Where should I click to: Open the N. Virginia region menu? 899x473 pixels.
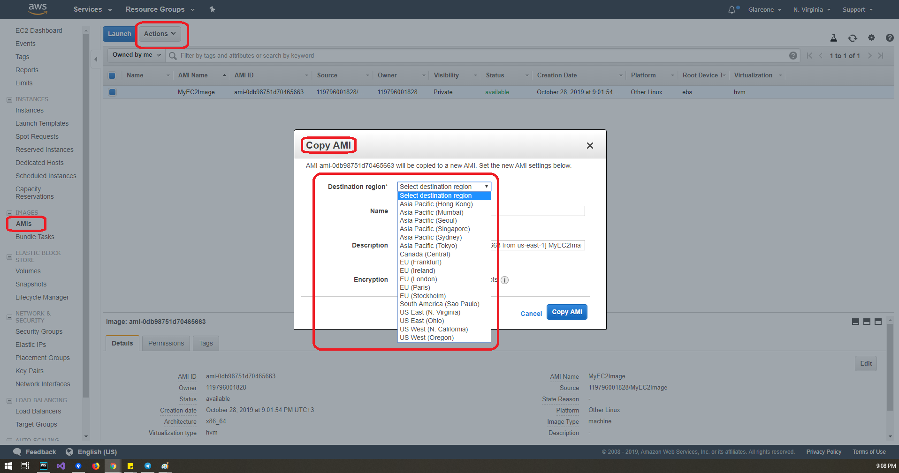(x=812, y=9)
